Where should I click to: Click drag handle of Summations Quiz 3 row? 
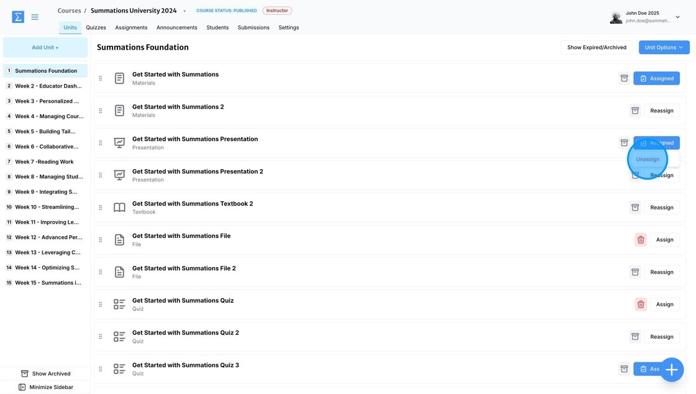click(x=100, y=369)
